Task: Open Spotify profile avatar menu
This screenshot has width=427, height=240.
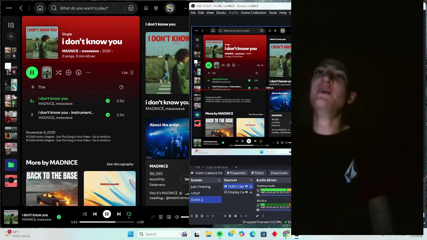Action: click(170, 8)
